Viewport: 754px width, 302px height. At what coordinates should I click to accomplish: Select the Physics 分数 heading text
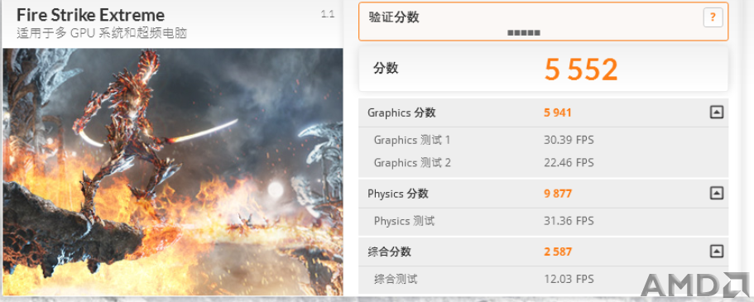[397, 194]
